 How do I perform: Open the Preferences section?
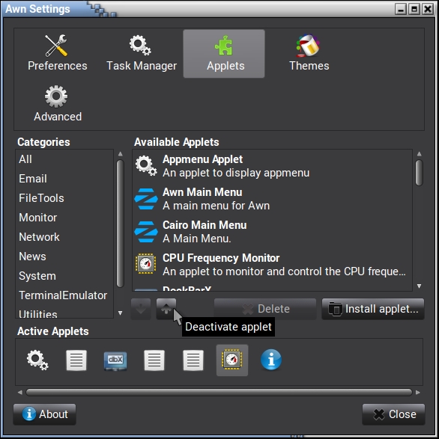57,54
